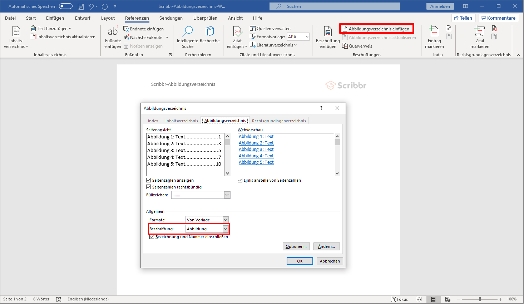
Task: Toggle Seitenzahlen anzeigen checkbox
Action: (149, 180)
